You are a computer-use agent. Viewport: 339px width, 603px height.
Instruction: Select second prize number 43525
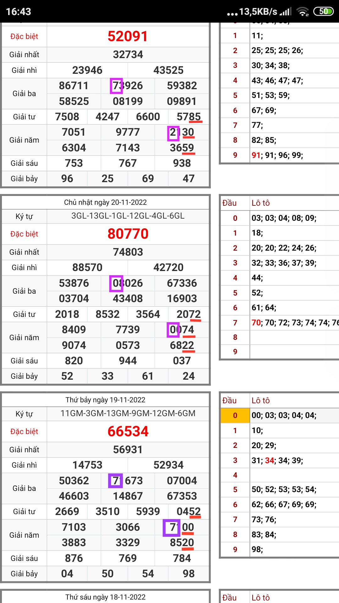coord(168,70)
